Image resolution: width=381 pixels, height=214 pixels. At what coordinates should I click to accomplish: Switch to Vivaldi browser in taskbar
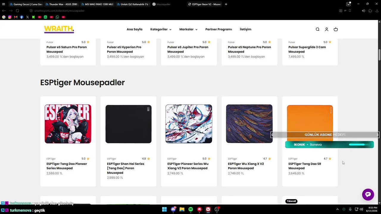[208, 210]
